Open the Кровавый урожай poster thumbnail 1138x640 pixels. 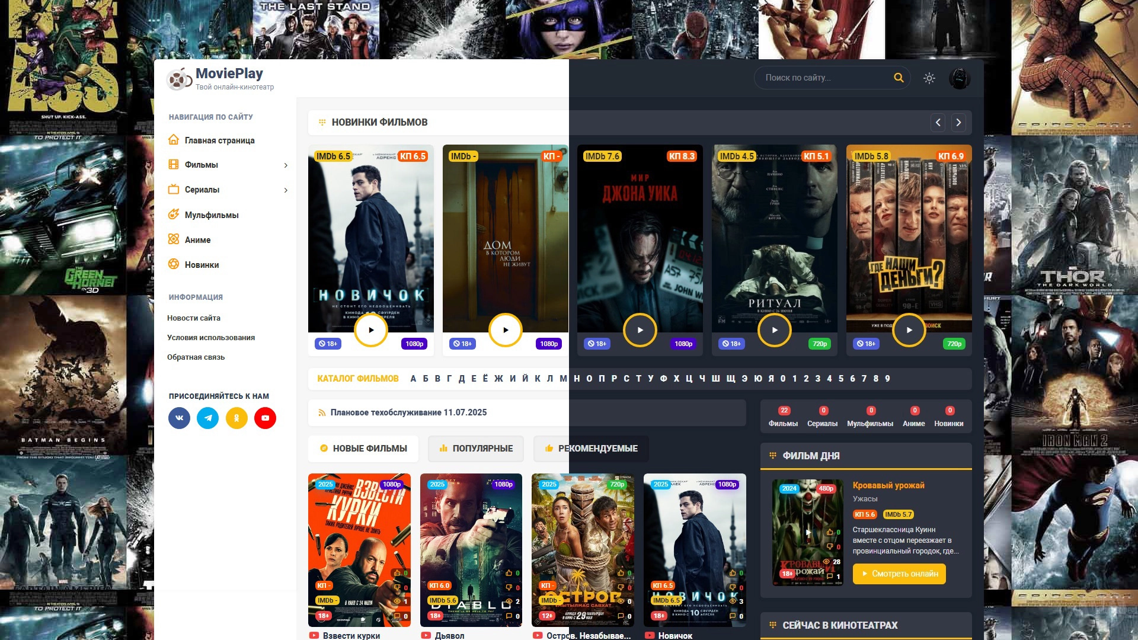807,533
